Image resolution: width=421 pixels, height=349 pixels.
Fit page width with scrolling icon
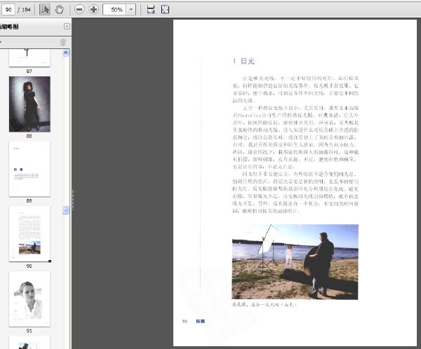point(151,10)
